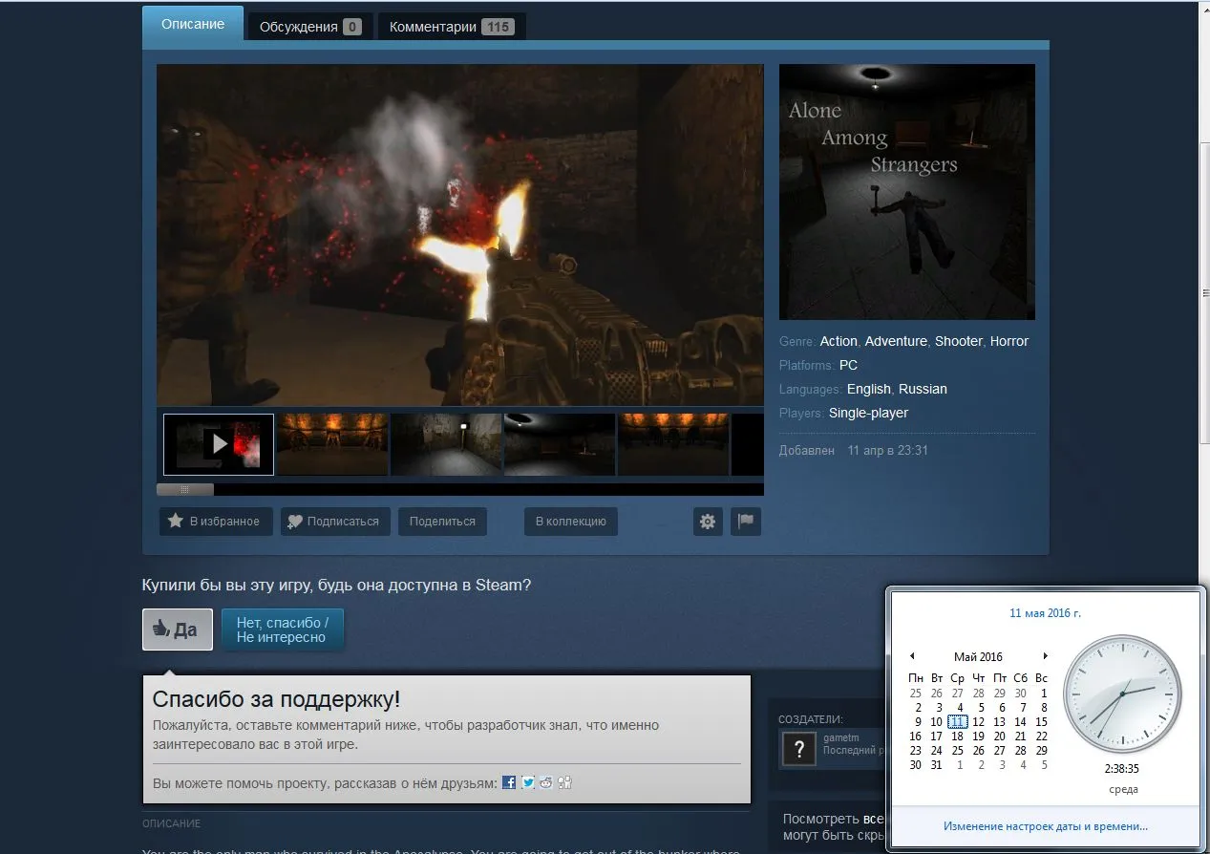Select the second screenshot thumbnail
Viewport: 1210px width, 854px height.
[x=332, y=444]
